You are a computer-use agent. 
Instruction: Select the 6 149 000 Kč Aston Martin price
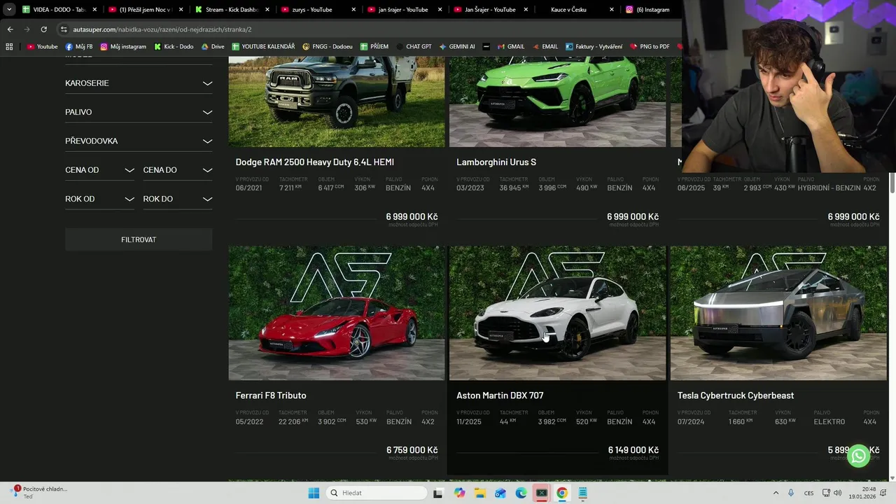click(x=633, y=450)
